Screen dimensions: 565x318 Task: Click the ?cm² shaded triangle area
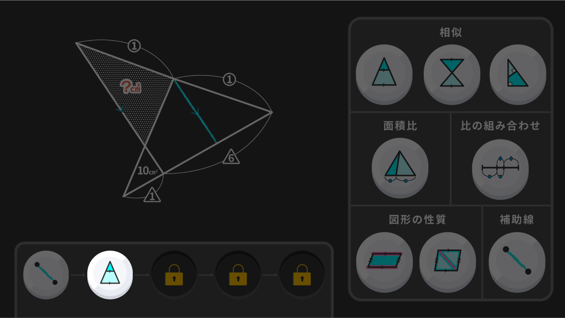coord(131,87)
